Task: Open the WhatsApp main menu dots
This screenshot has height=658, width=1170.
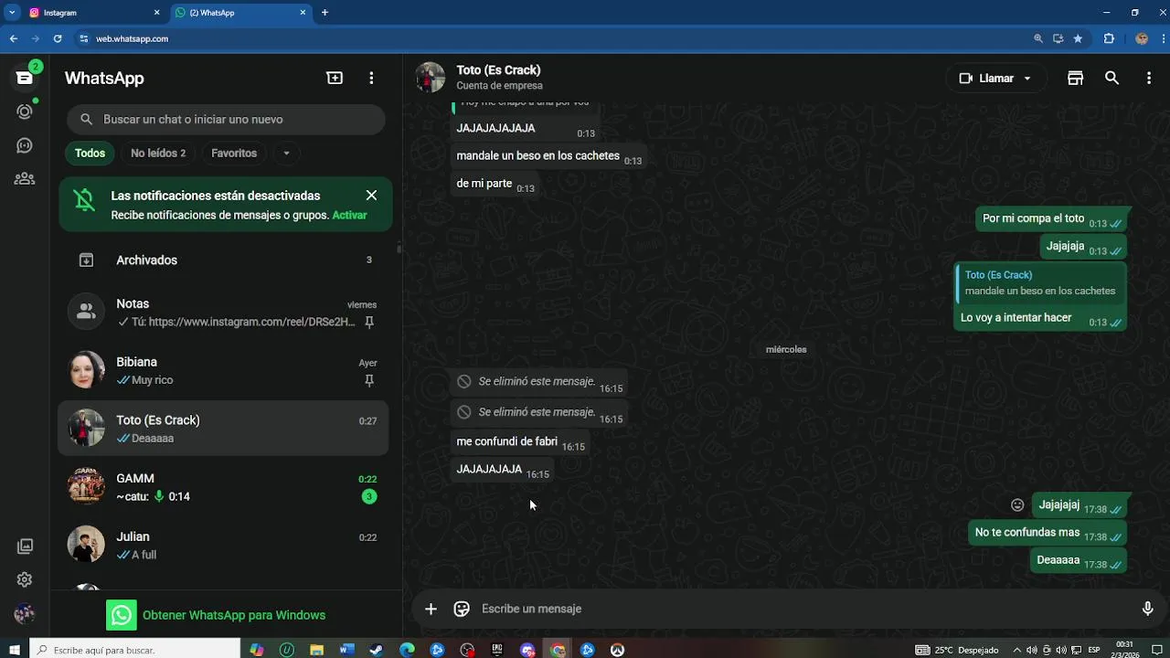Action: click(x=371, y=79)
